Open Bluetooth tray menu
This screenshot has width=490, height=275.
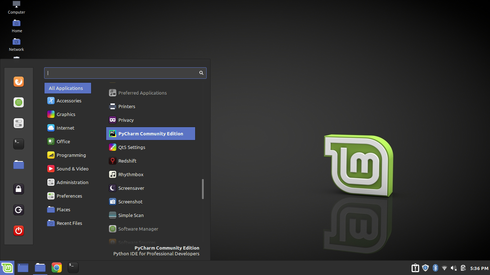(435, 268)
